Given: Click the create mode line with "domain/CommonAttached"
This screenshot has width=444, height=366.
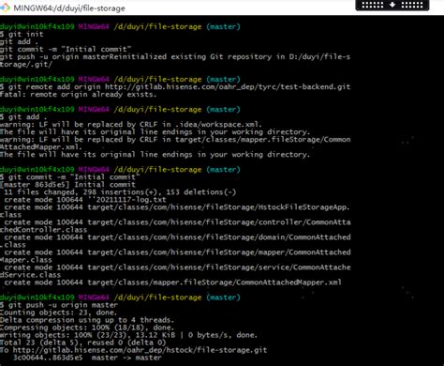Looking at the screenshot, I should tap(177, 237).
